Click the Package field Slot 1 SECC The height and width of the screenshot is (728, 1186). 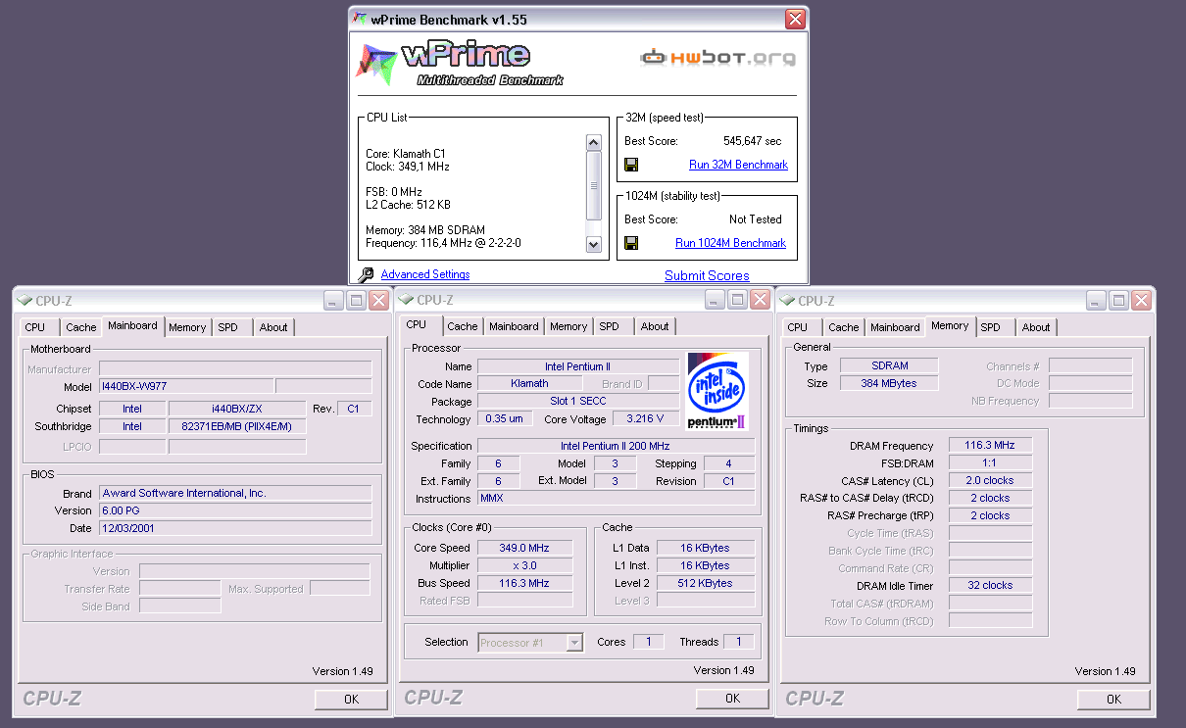tap(578, 401)
